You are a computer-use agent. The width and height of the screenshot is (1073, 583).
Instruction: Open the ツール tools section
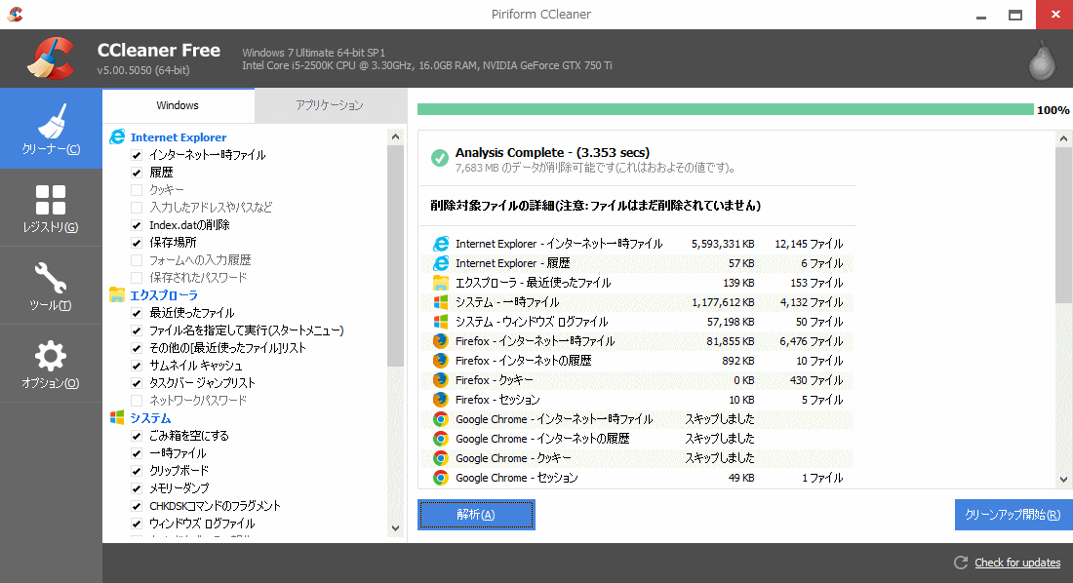[x=51, y=286]
